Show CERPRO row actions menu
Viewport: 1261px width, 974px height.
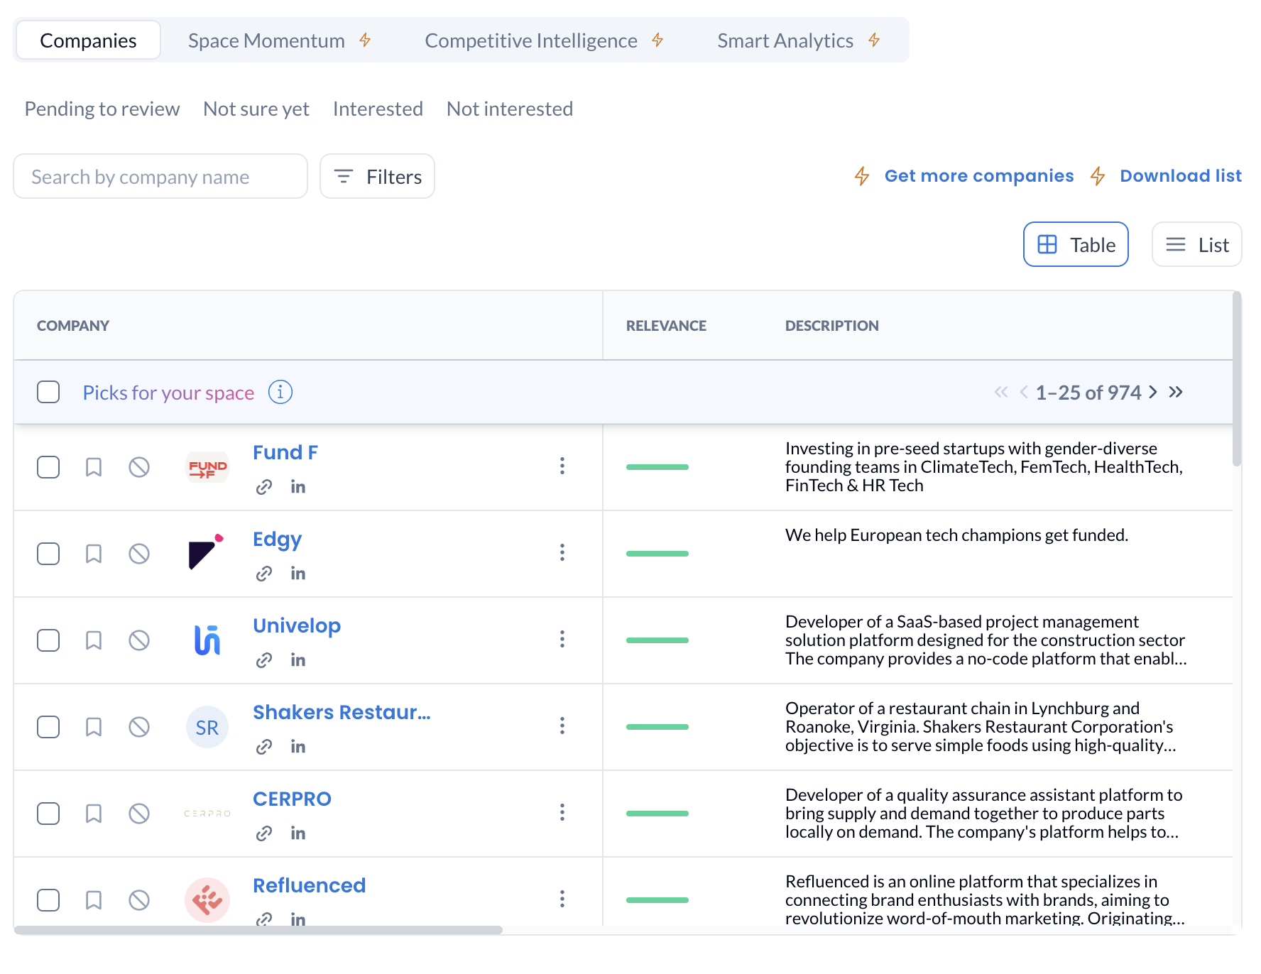[x=562, y=812]
